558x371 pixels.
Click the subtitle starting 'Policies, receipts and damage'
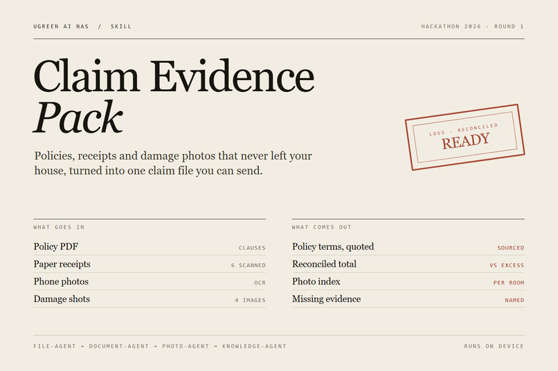(x=173, y=163)
